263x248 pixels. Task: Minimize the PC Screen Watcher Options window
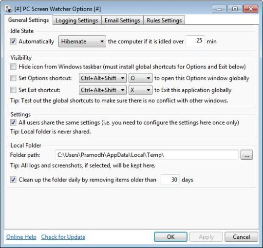(219, 9)
